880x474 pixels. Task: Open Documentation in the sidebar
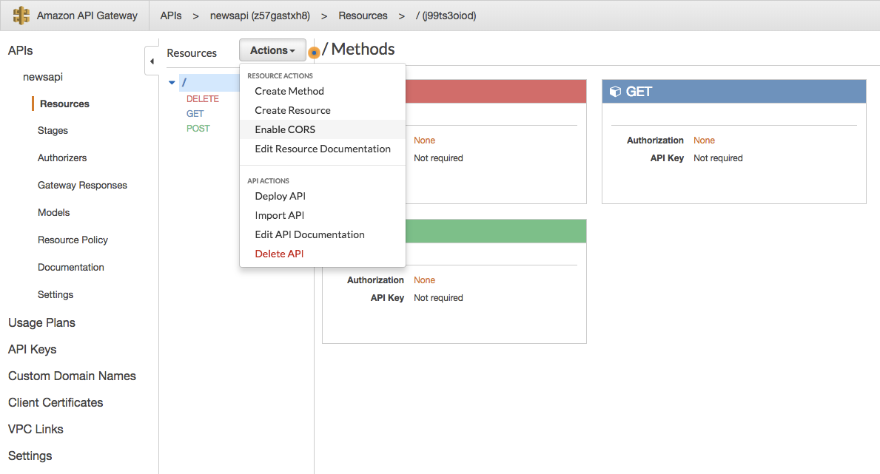click(x=71, y=267)
